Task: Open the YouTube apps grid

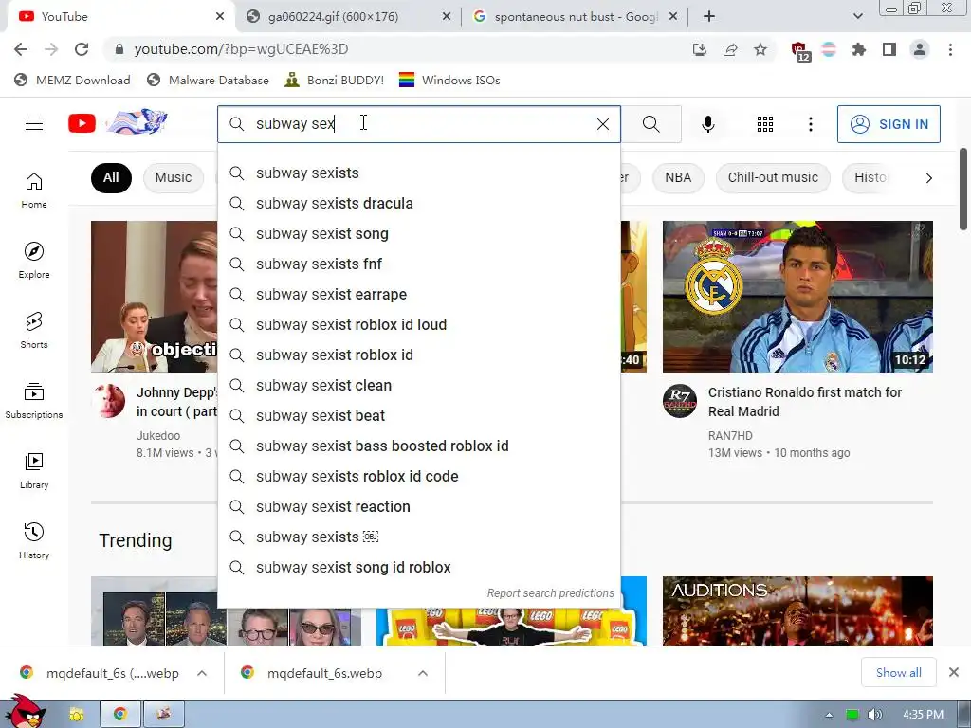Action: pyautogui.click(x=765, y=124)
